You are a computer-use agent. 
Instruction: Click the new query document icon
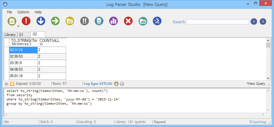pyautogui.click(x=12, y=21)
